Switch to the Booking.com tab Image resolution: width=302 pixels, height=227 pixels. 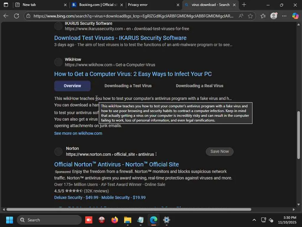click(x=97, y=5)
